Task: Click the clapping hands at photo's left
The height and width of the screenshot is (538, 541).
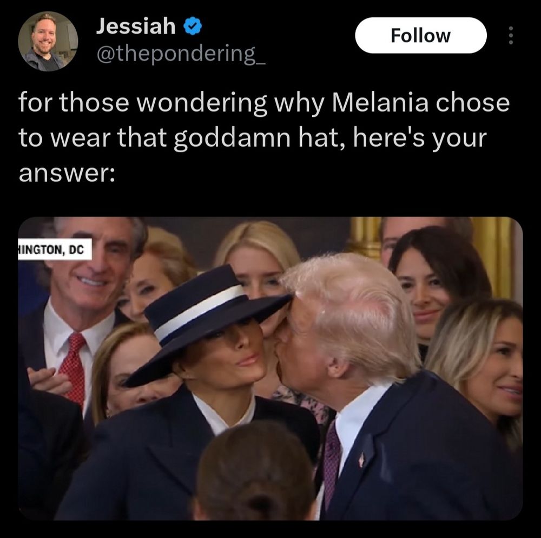Action: [49, 379]
